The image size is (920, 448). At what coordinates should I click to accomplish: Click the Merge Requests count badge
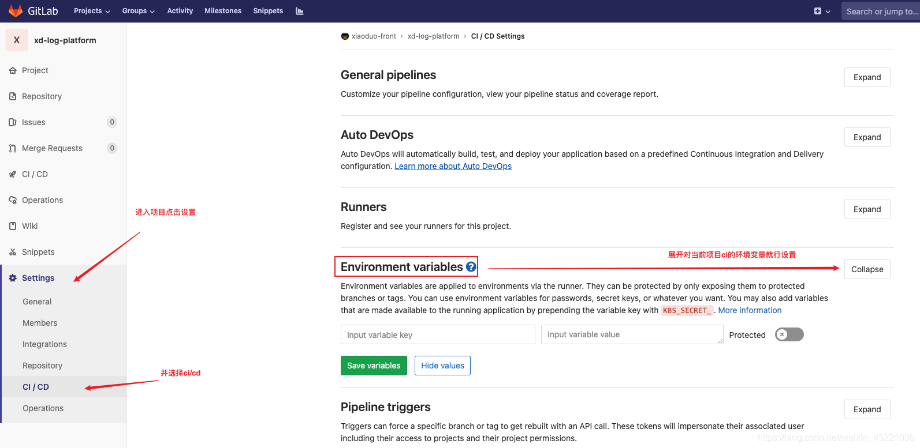[112, 148]
